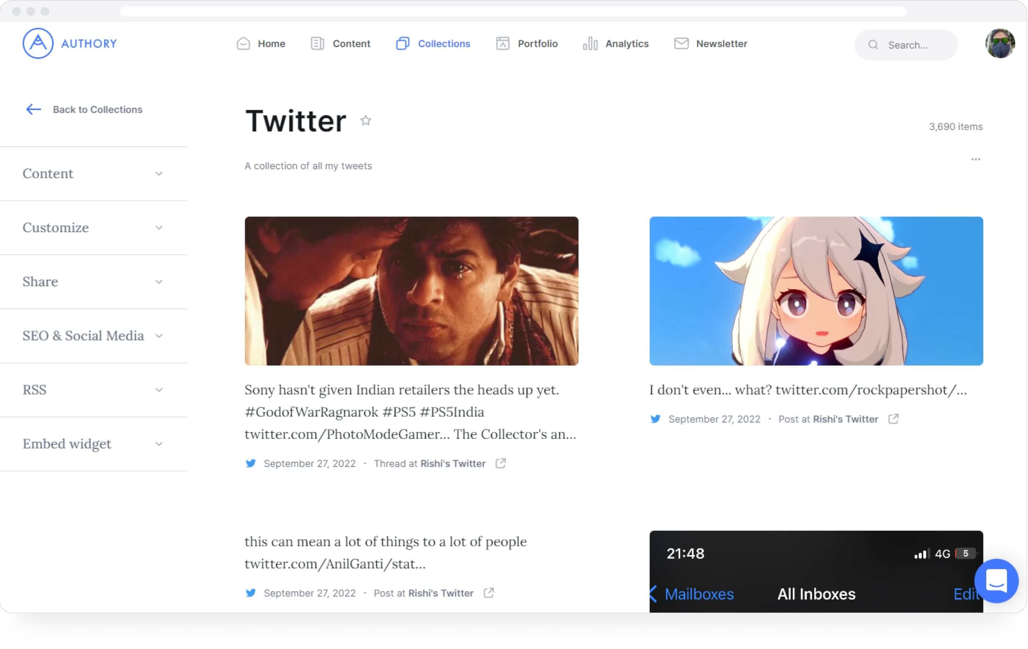Open the 'I don't even... what?' tweet
The width and height of the screenshot is (1028, 649).
[808, 390]
